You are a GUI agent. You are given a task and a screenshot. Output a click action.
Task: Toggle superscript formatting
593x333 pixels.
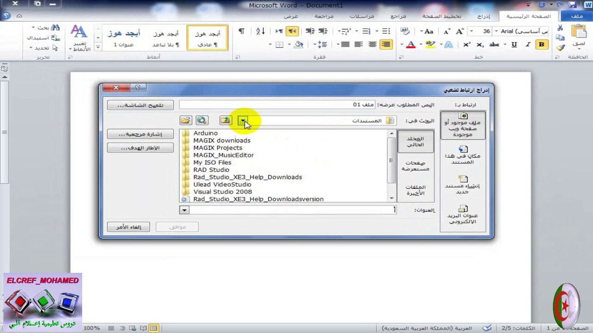[467, 45]
